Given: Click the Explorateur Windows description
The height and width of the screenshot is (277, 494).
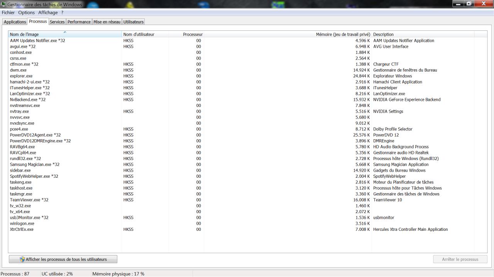Looking at the screenshot, I should pyautogui.click(x=392, y=76).
